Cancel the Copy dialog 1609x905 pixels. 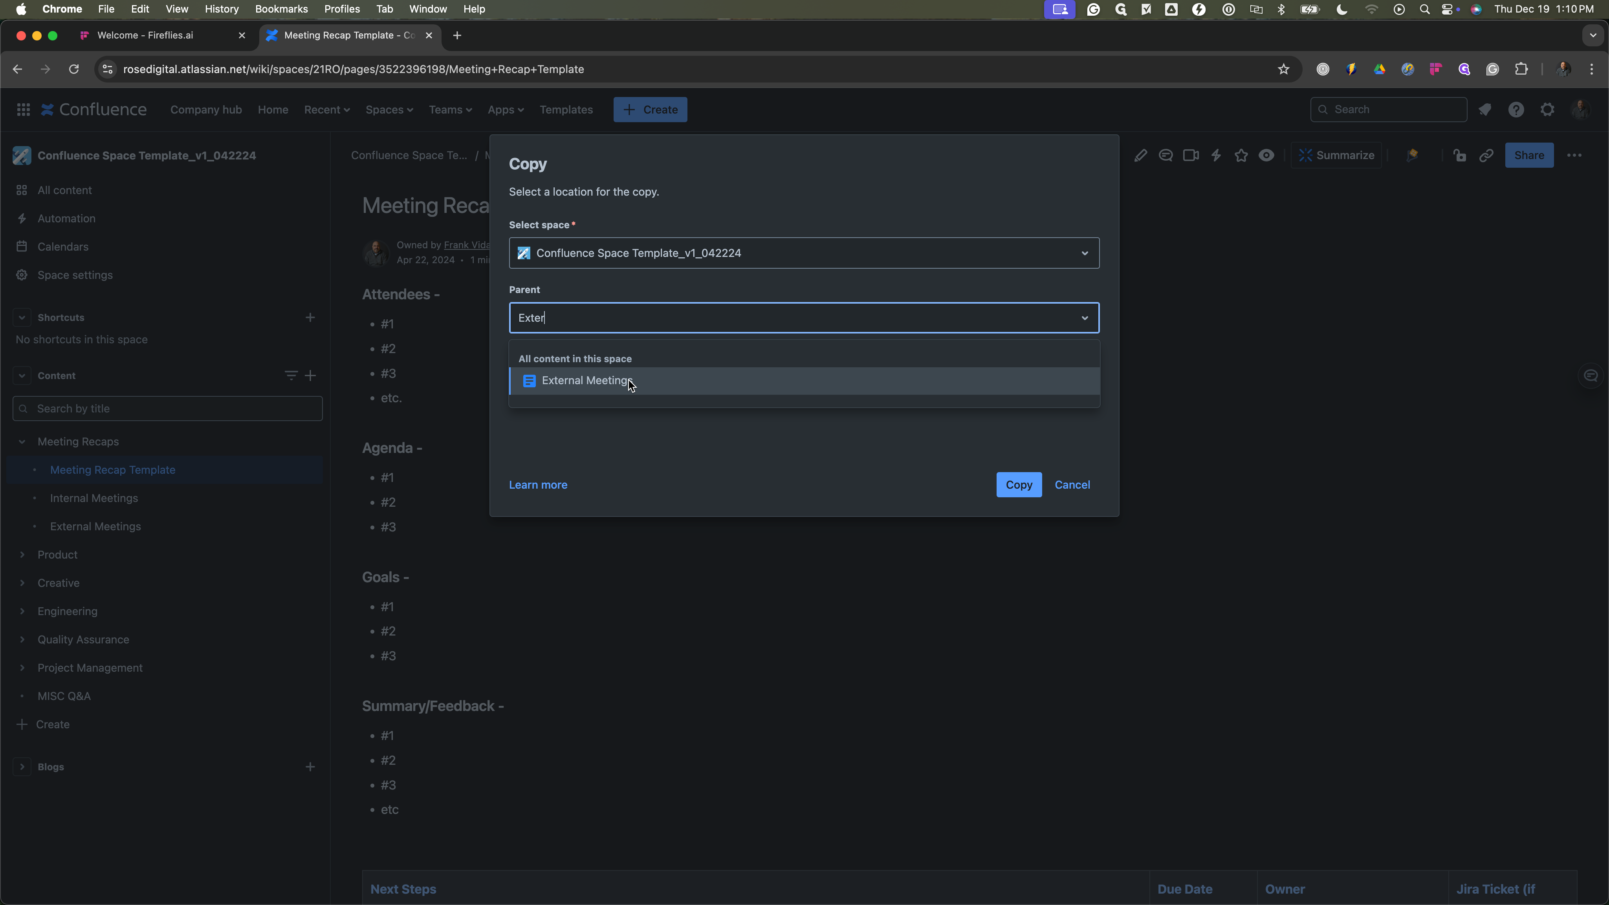(1072, 485)
